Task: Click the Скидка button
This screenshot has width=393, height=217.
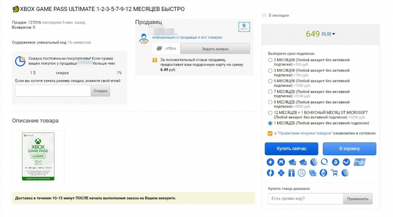Action: click(x=100, y=91)
